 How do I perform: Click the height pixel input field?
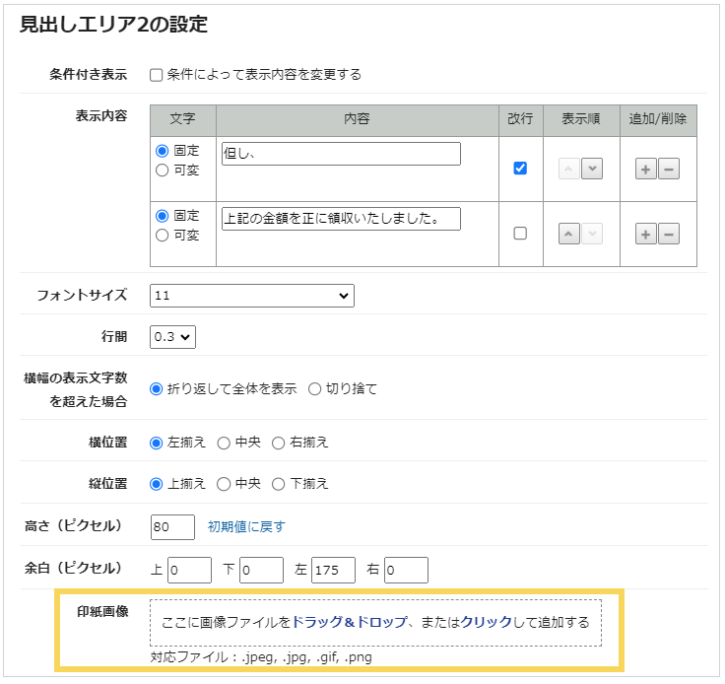(x=172, y=527)
